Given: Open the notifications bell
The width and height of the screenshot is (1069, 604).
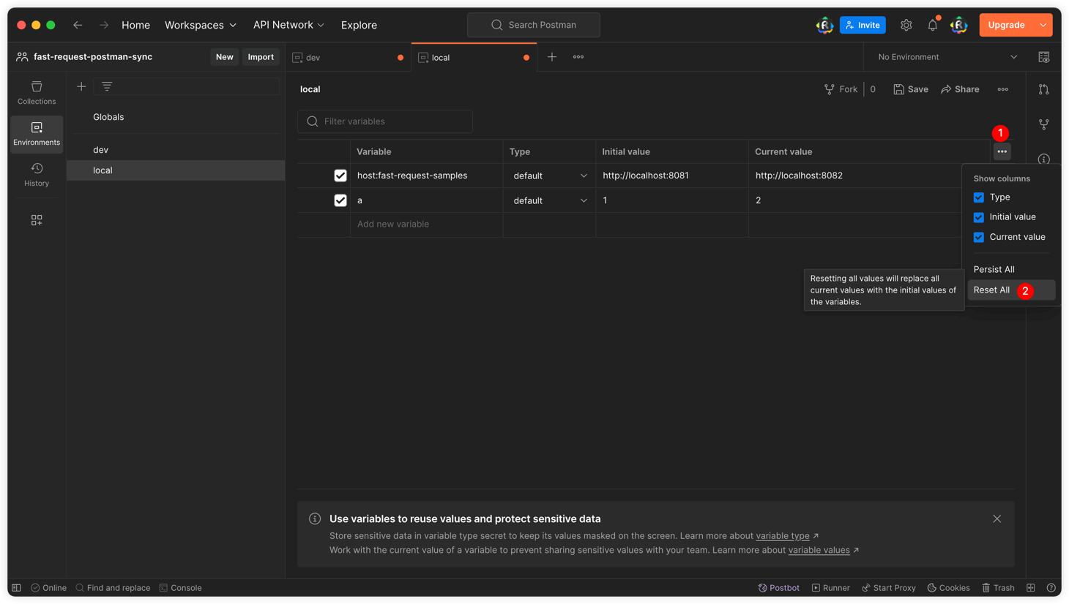Looking at the screenshot, I should coord(932,25).
